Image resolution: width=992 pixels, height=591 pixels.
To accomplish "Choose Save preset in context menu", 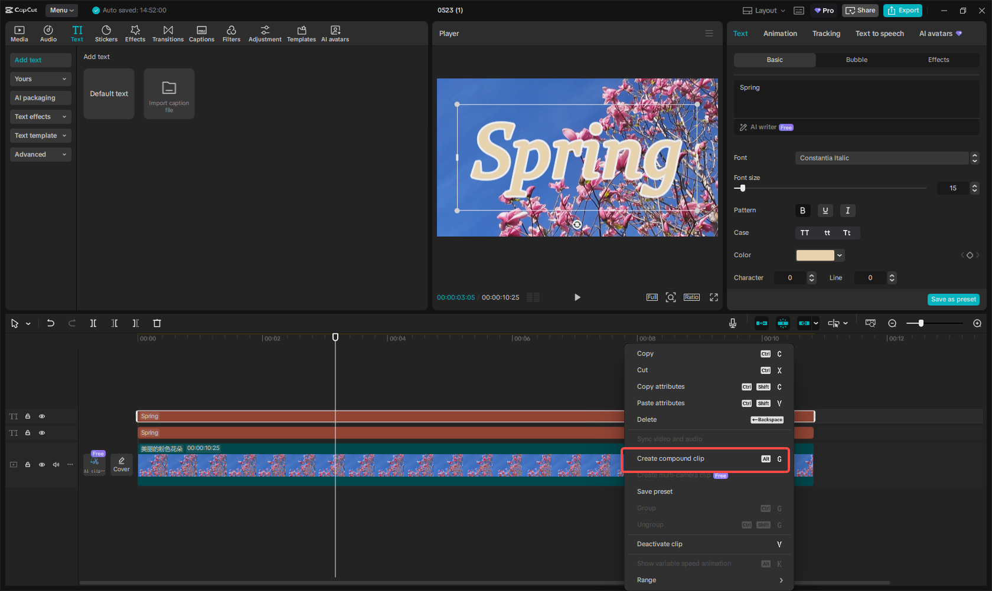I will click(709, 492).
